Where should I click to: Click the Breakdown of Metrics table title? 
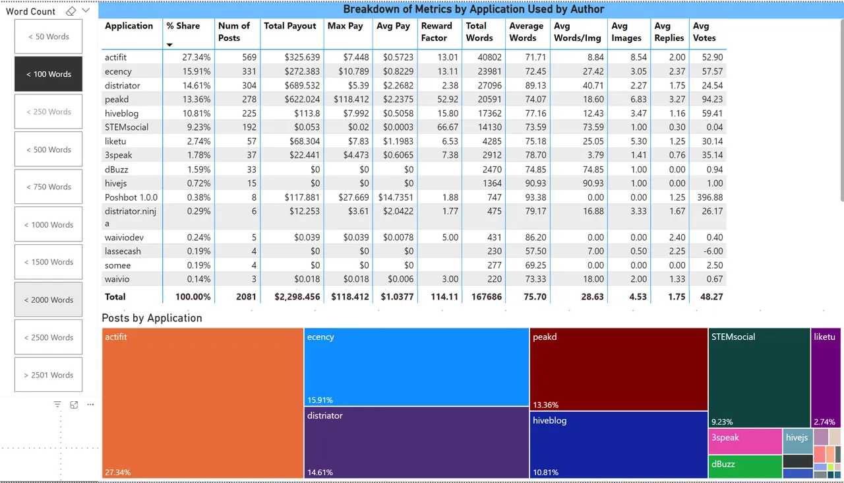[473, 9]
